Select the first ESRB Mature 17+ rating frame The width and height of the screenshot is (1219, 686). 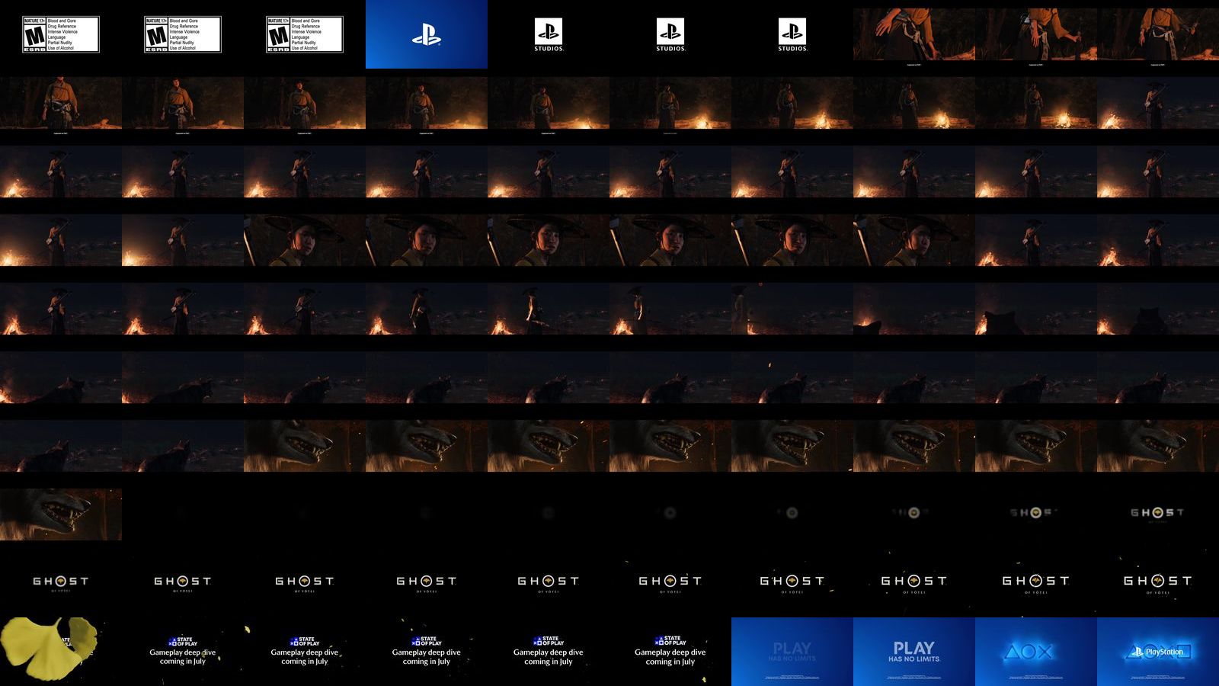coord(61,34)
